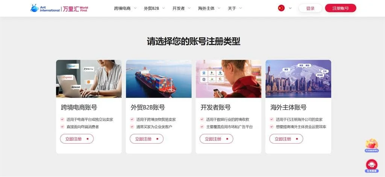This screenshot has width=385, height=177.
Task: Open the 开发者 menu item
Action: pos(182,8)
